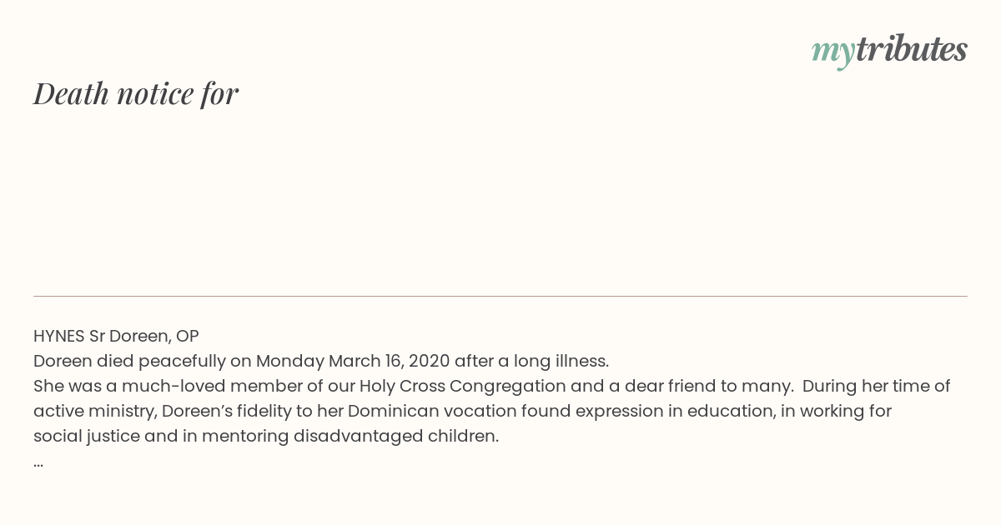The height and width of the screenshot is (525, 1001).
Task: Click the word "for" in the heading
Action: point(219,93)
